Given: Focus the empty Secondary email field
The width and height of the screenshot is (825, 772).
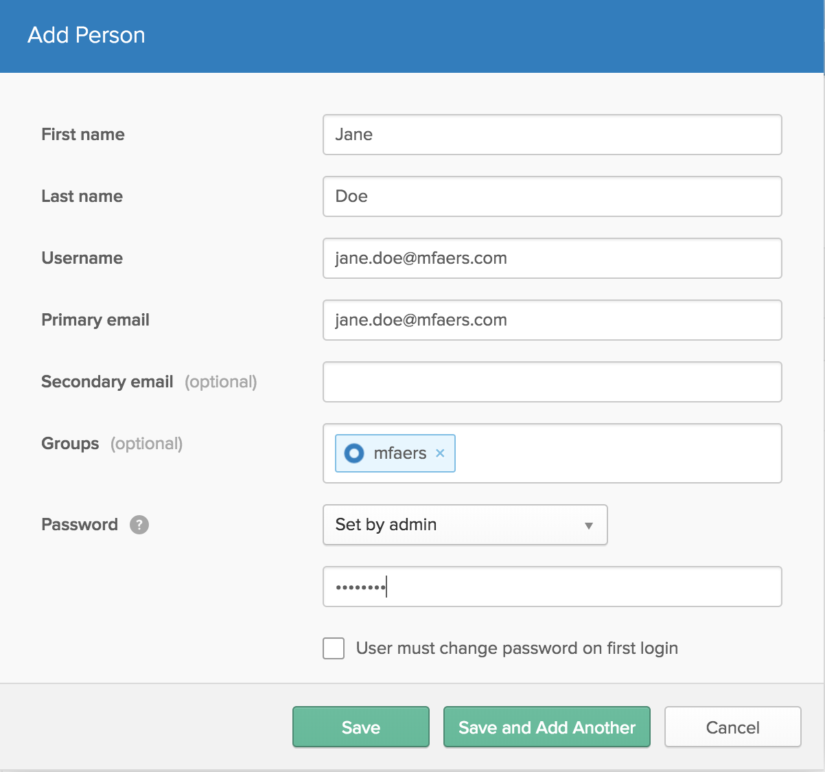Looking at the screenshot, I should pos(552,382).
